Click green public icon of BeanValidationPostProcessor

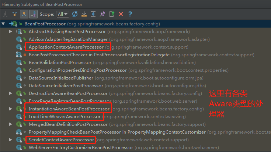coord(25,63)
